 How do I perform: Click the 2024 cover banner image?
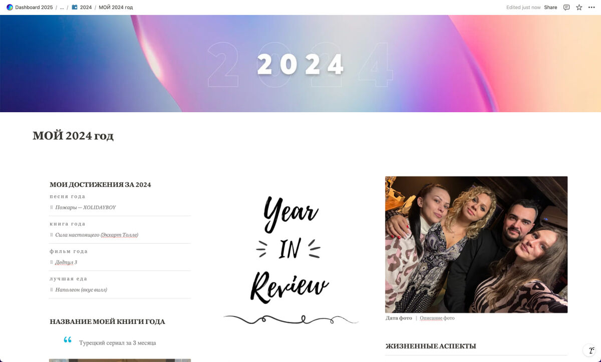coord(300,64)
